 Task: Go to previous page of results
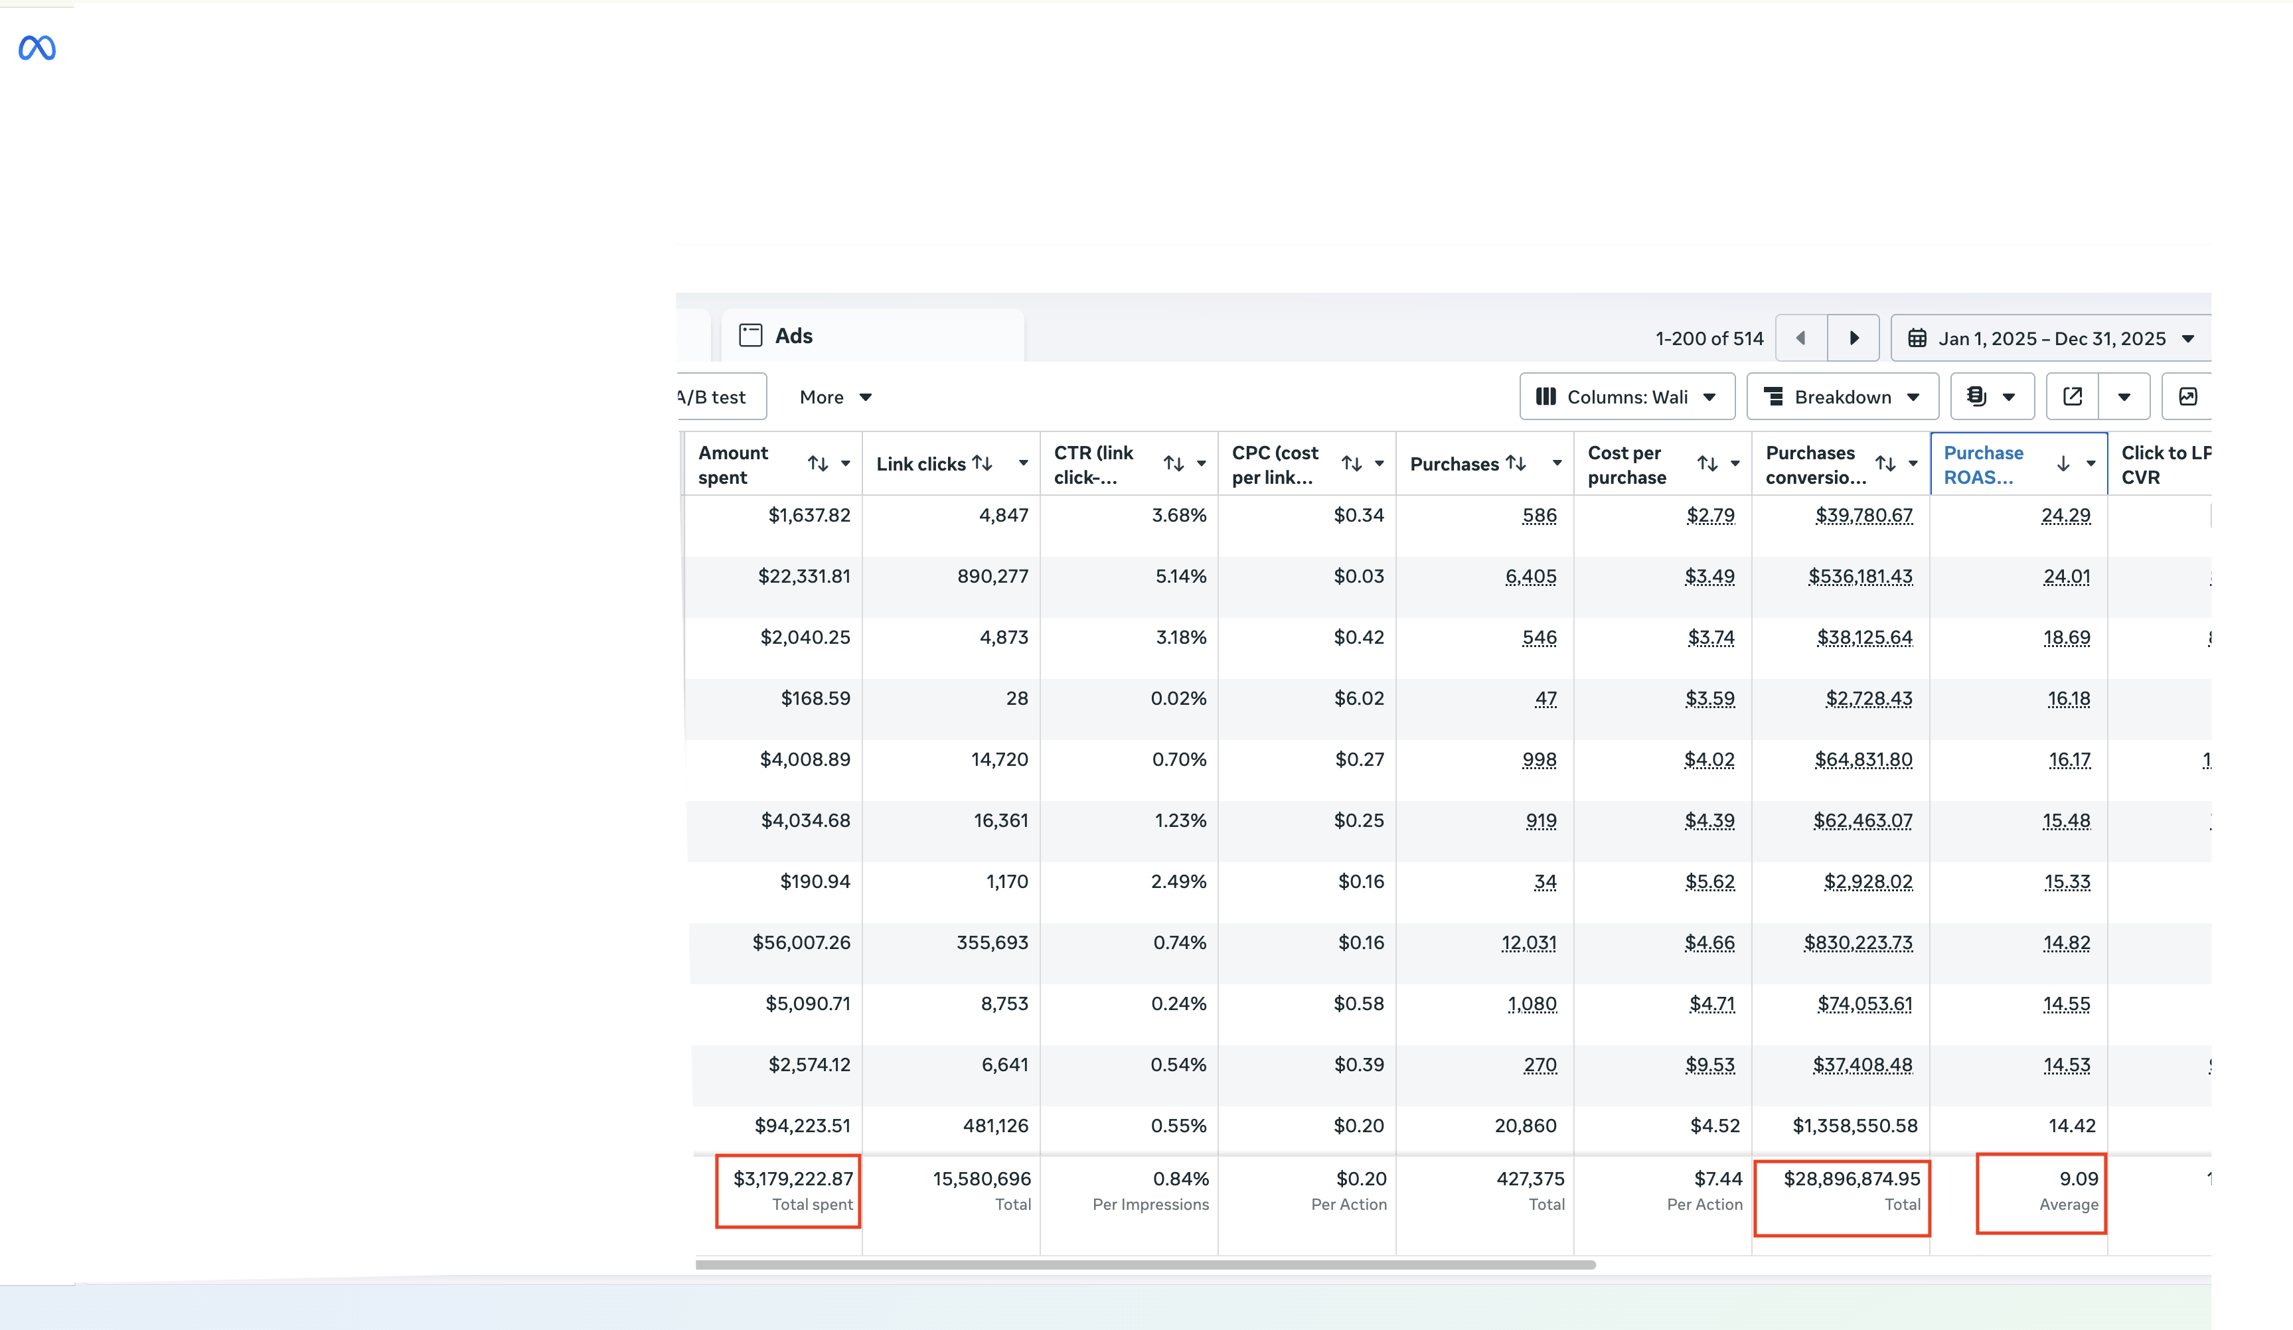[x=1800, y=338]
